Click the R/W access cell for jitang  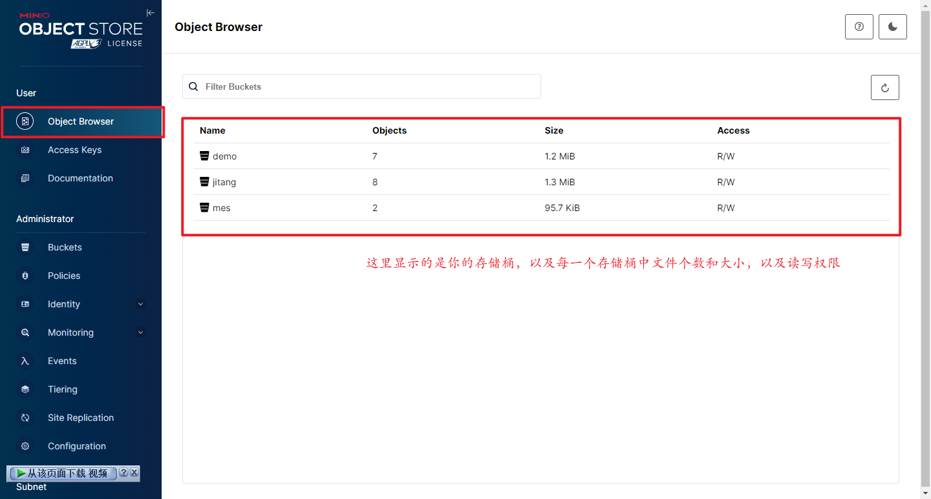pos(726,182)
